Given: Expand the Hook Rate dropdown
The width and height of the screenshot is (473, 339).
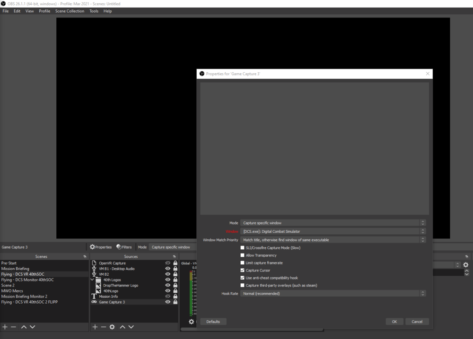Looking at the screenshot, I should pos(333,293).
